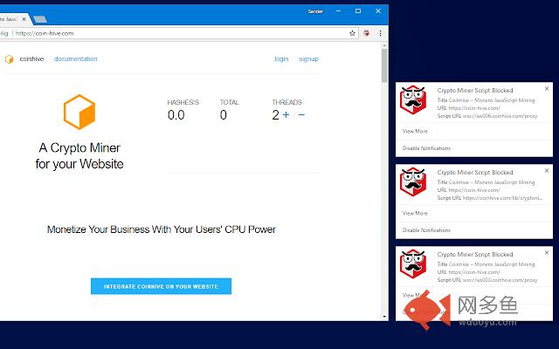Click the large orange cube logo
The width and height of the screenshot is (559, 349).
[x=79, y=112]
